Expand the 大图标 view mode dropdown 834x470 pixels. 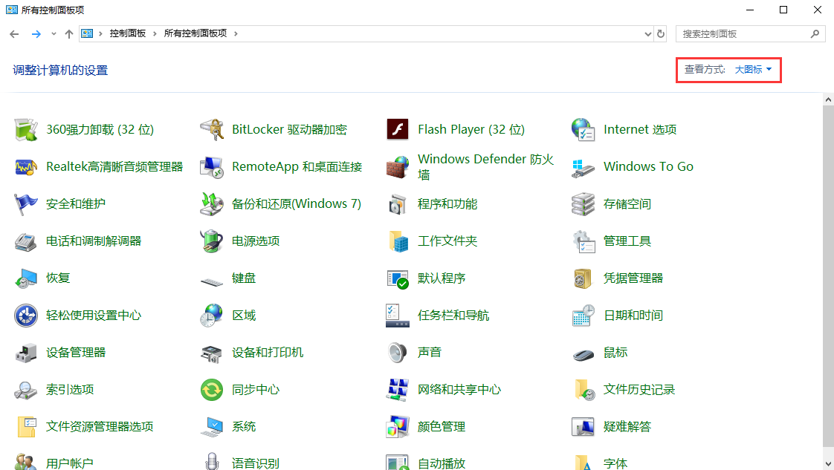pyautogui.click(x=753, y=69)
